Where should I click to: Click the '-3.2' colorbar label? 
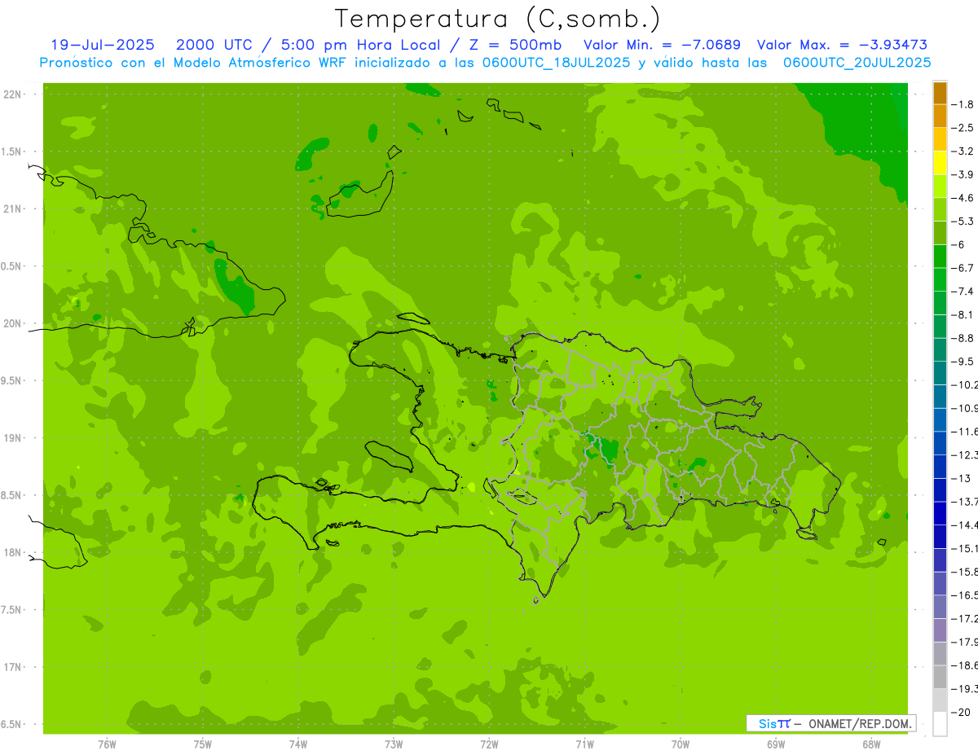tap(963, 151)
